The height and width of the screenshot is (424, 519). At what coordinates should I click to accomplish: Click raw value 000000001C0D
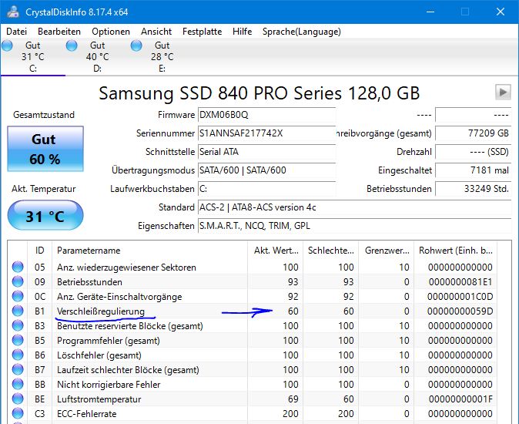pos(460,297)
